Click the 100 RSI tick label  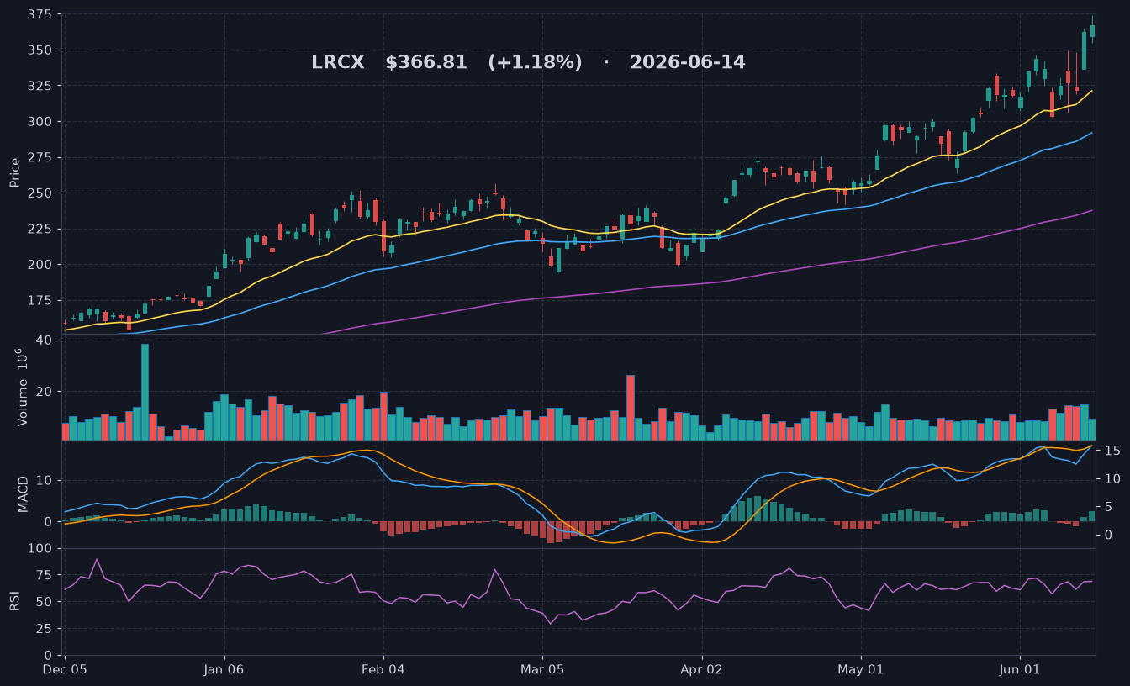click(x=40, y=549)
